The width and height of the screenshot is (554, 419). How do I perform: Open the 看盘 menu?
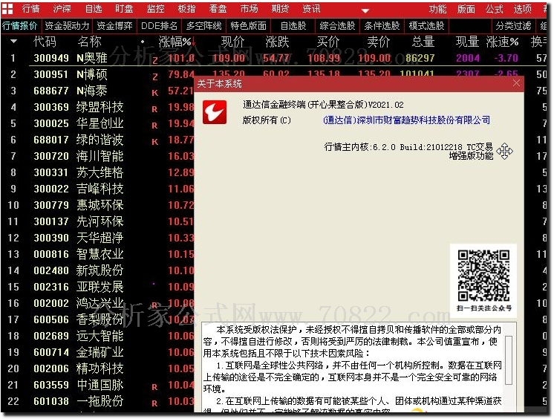click(218, 9)
